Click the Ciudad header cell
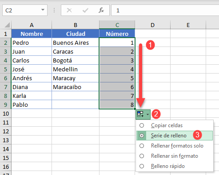The image size is (219, 175). pos(76,34)
